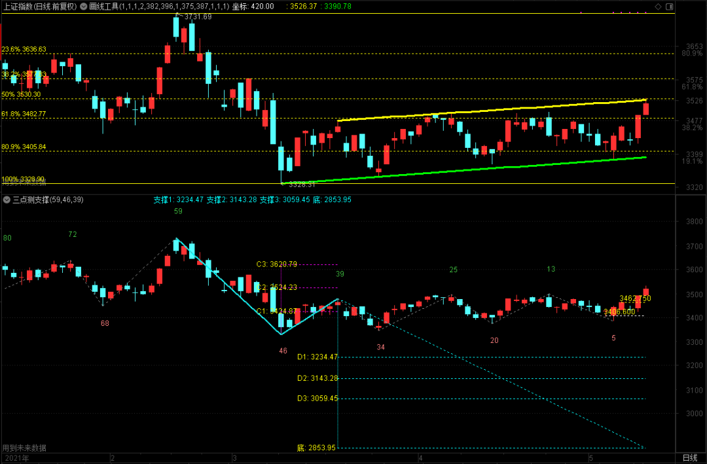The width and height of the screenshot is (707, 464).
Task: Click the C3: 3620.79 resistance label
Action: coord(276,264)
